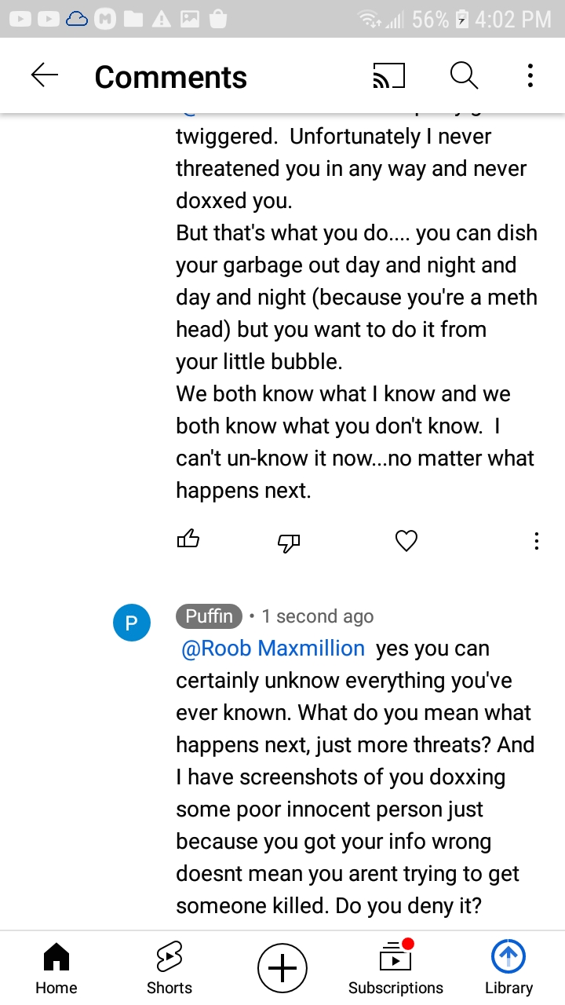This screenshot has width=565, height=1005.
Task: Heart the comment above Puffin's reply
Action: tap(406, 541)
